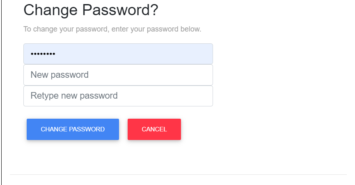Select the word 'Password?' in the heading
Image resolution: width=355 pixels, height=185 pixels.
(x=120, y=10)
